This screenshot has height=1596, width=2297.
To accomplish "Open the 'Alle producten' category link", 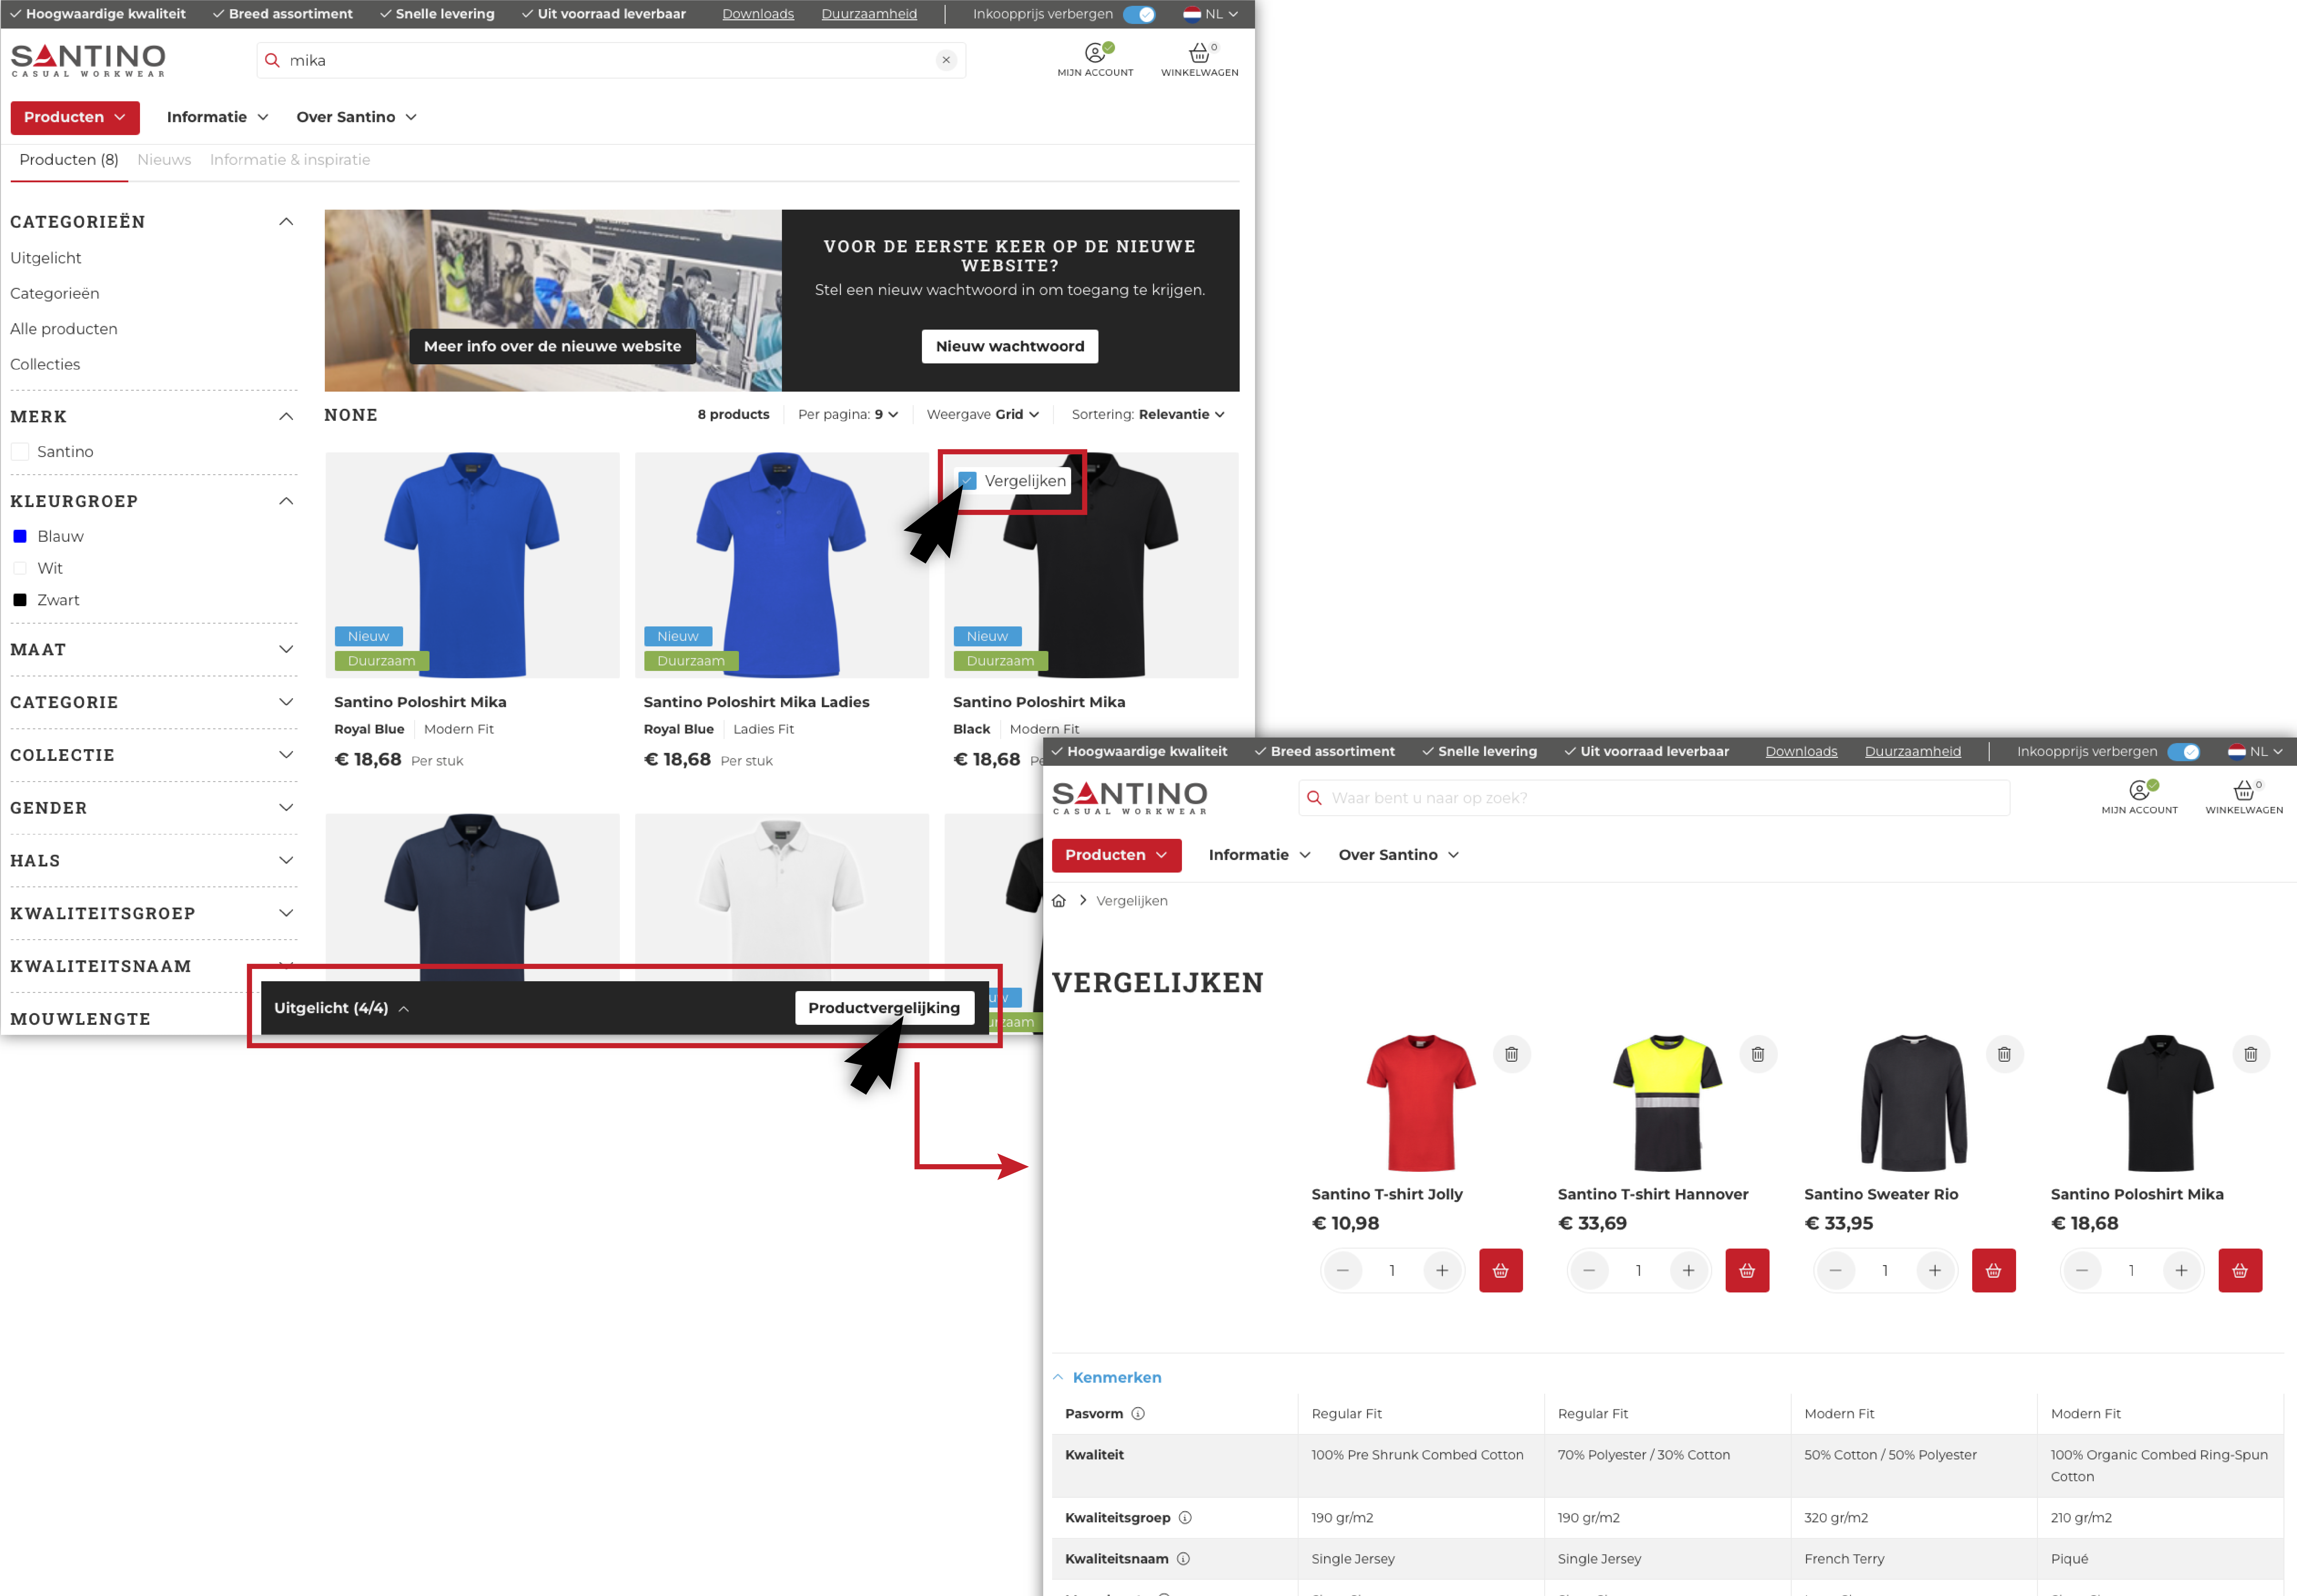I will (64, 329).
